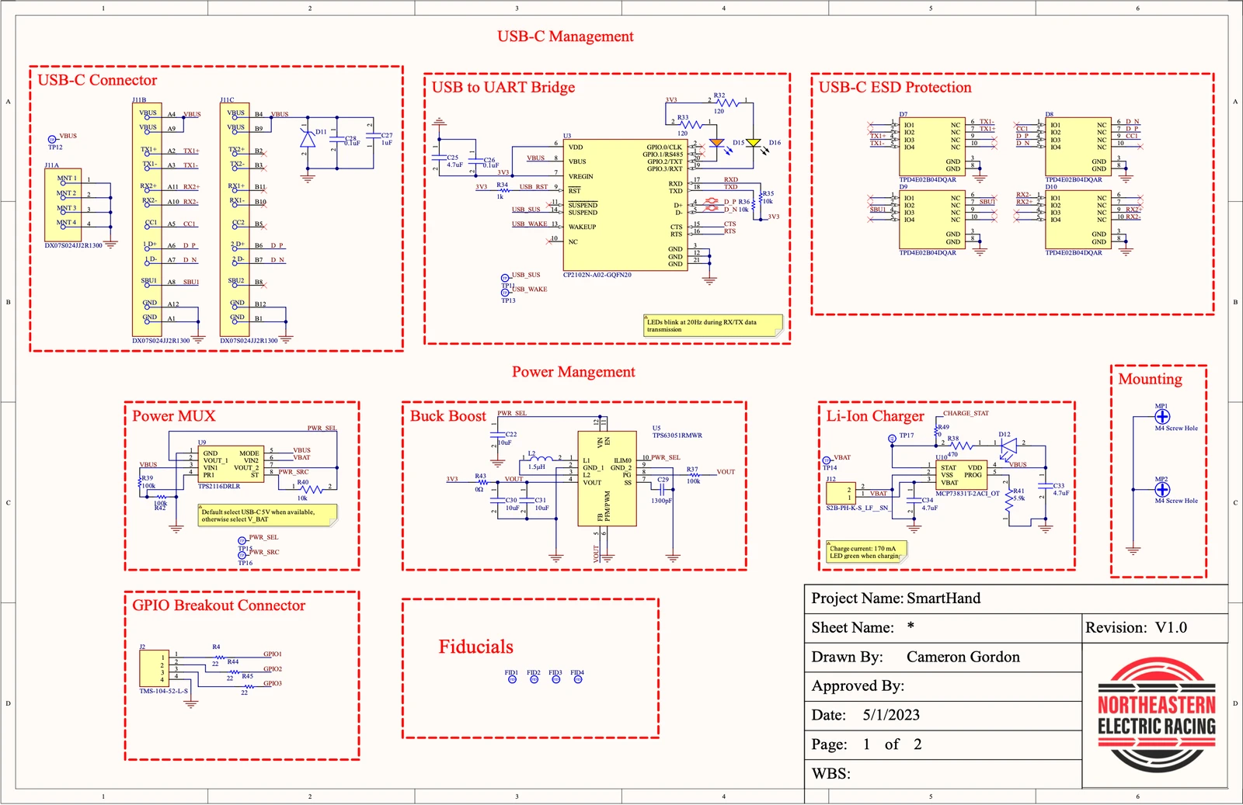Click the Revision: V1.0 field
Screen dimensions: 1243x805
[x=1155, y=628]
